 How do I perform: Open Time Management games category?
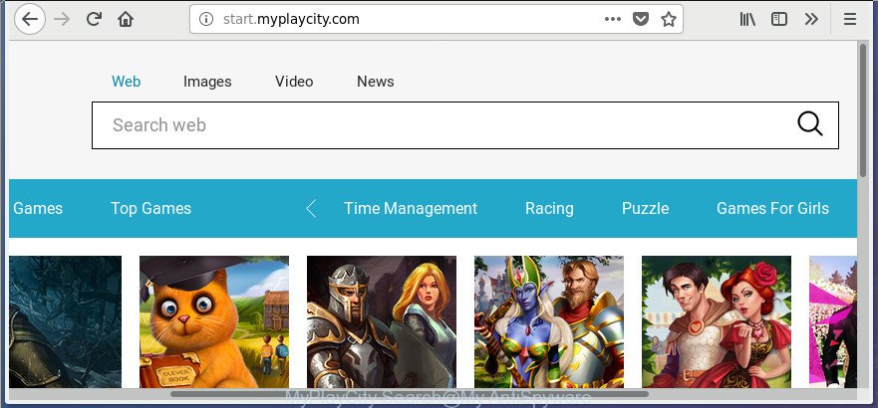[411, 208]
